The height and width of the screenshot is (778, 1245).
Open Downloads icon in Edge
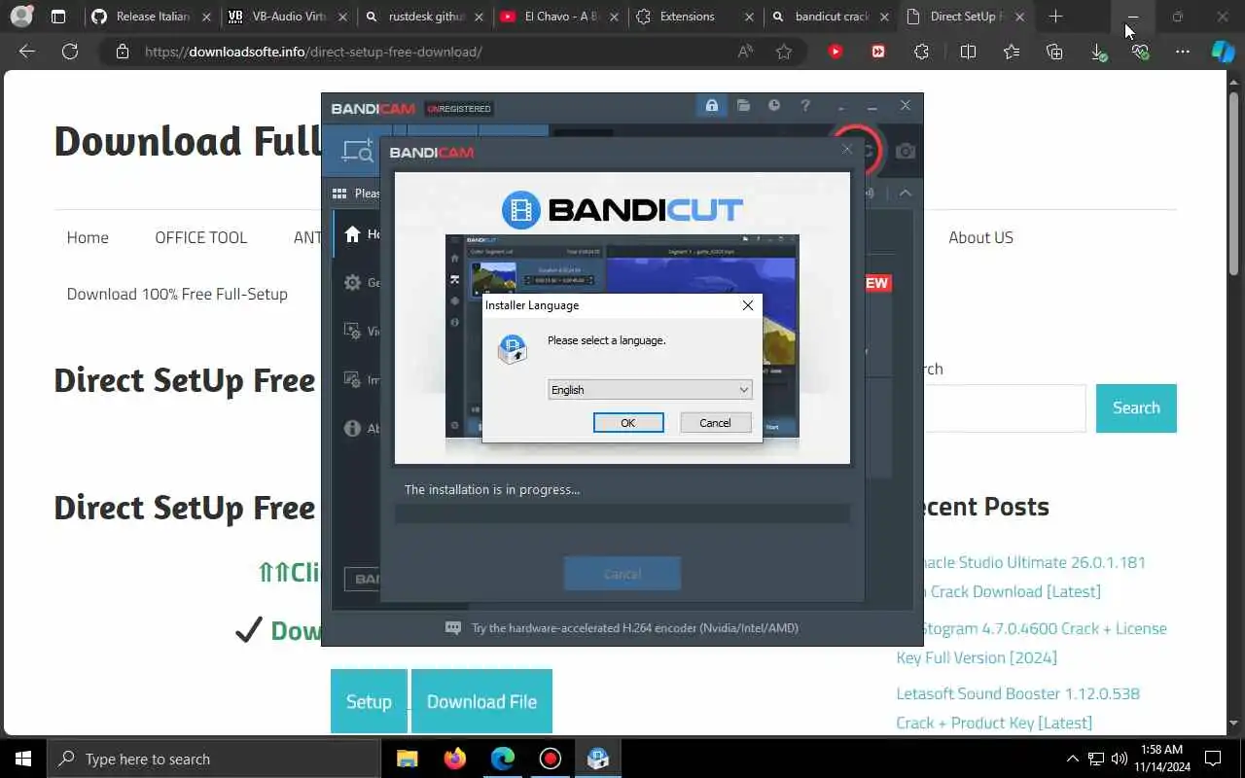click(x=1097, y=53)
